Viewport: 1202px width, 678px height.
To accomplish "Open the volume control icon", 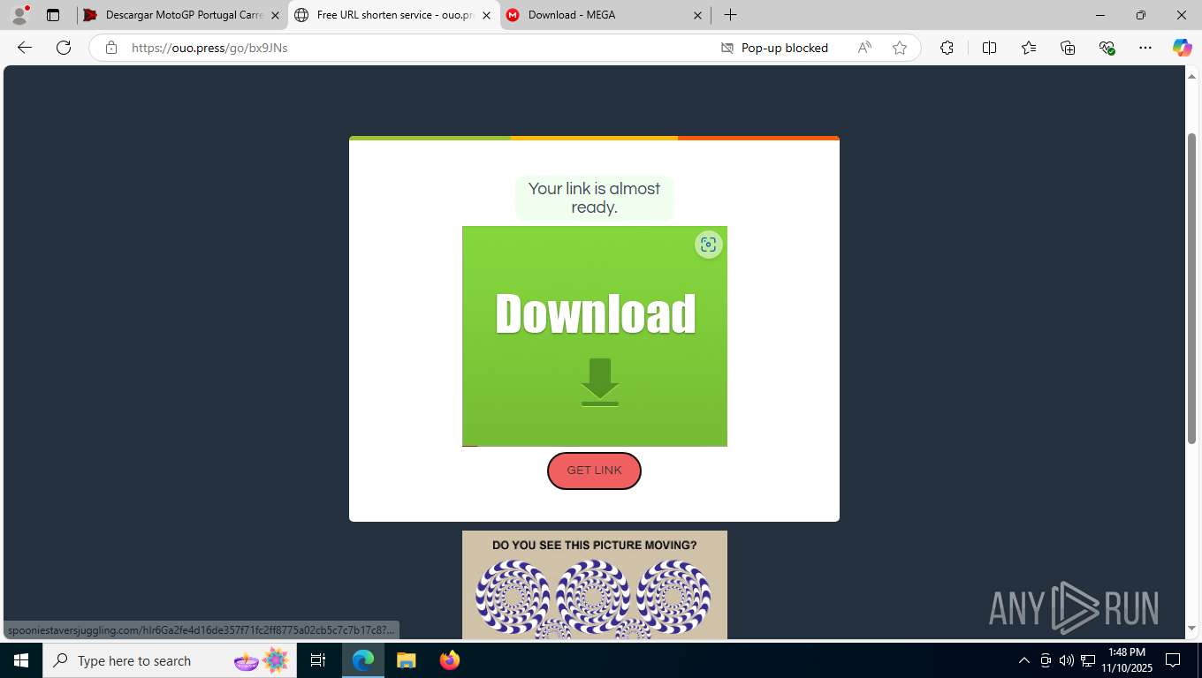I will tap(1066, 660).
